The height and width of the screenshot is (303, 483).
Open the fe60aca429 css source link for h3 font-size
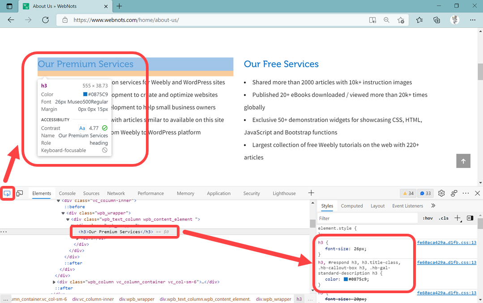(446, 243)
